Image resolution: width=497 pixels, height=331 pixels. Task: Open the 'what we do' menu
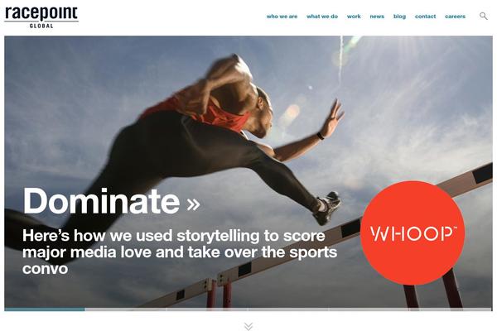pos(322,17)
